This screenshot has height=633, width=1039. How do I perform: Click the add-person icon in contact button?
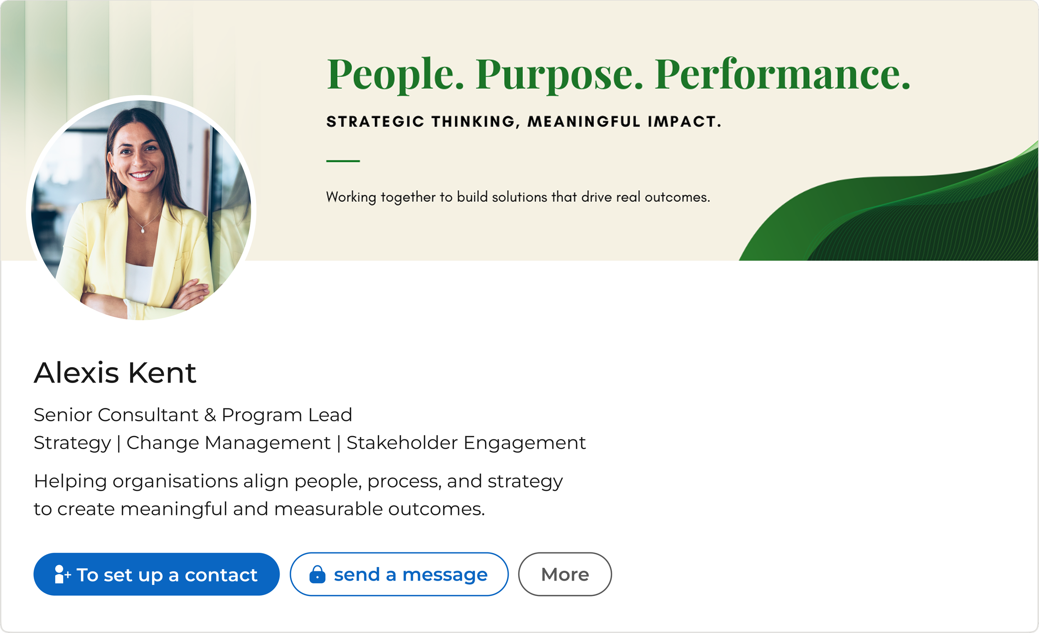62,574
